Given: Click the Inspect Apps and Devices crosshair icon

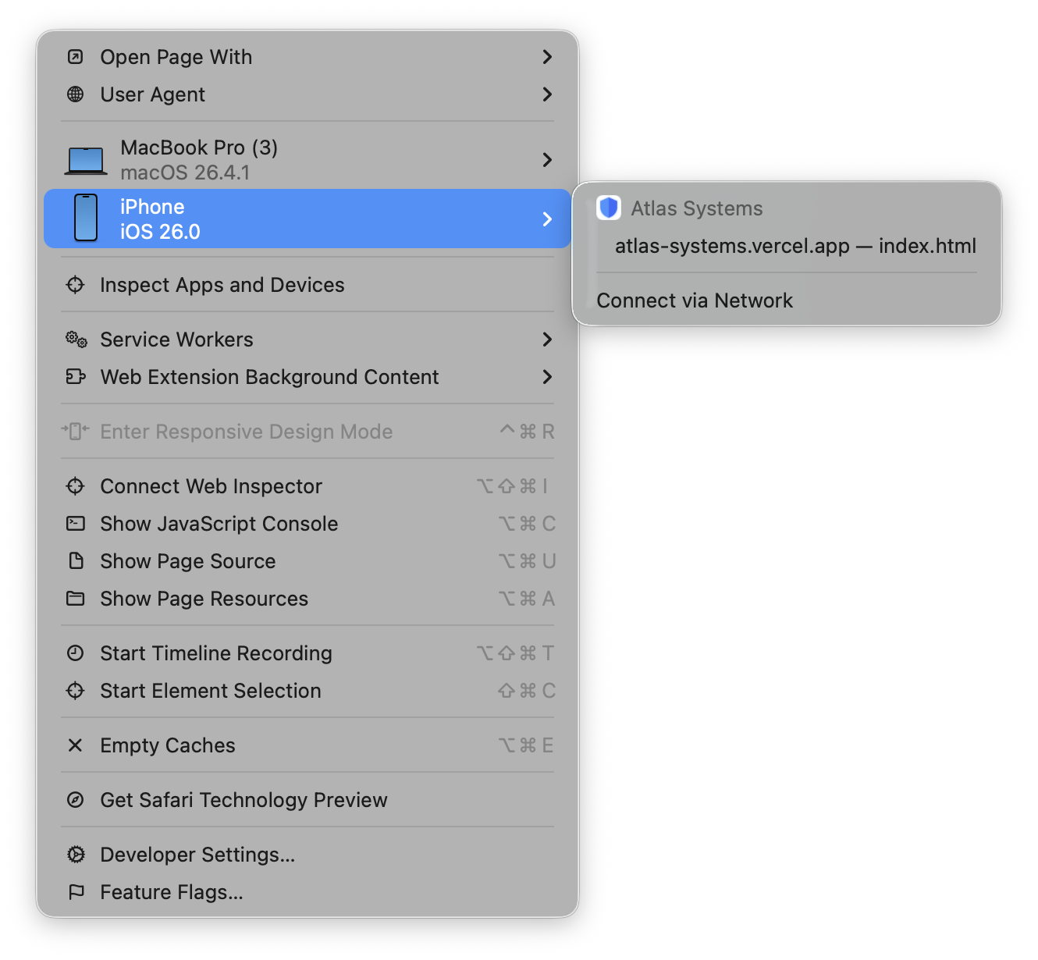Looking at the screenshot, I should tap(76, 285).
